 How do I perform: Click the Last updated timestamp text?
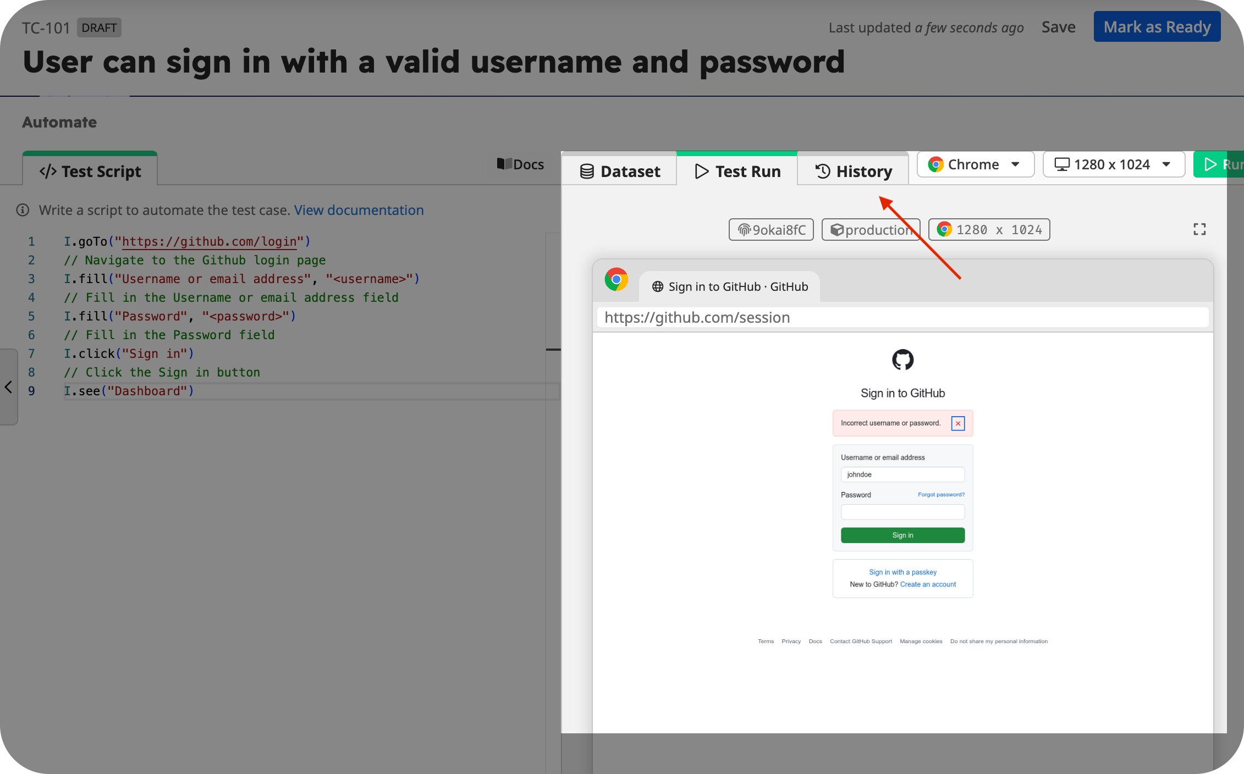(926, 27)
